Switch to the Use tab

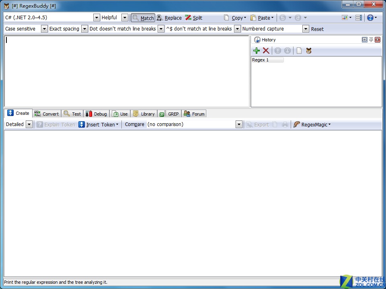[x=120, y=114]
